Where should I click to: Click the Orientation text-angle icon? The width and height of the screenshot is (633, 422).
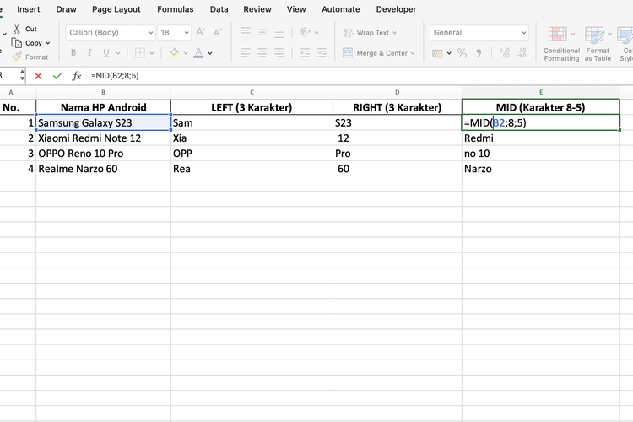(306, 32)
